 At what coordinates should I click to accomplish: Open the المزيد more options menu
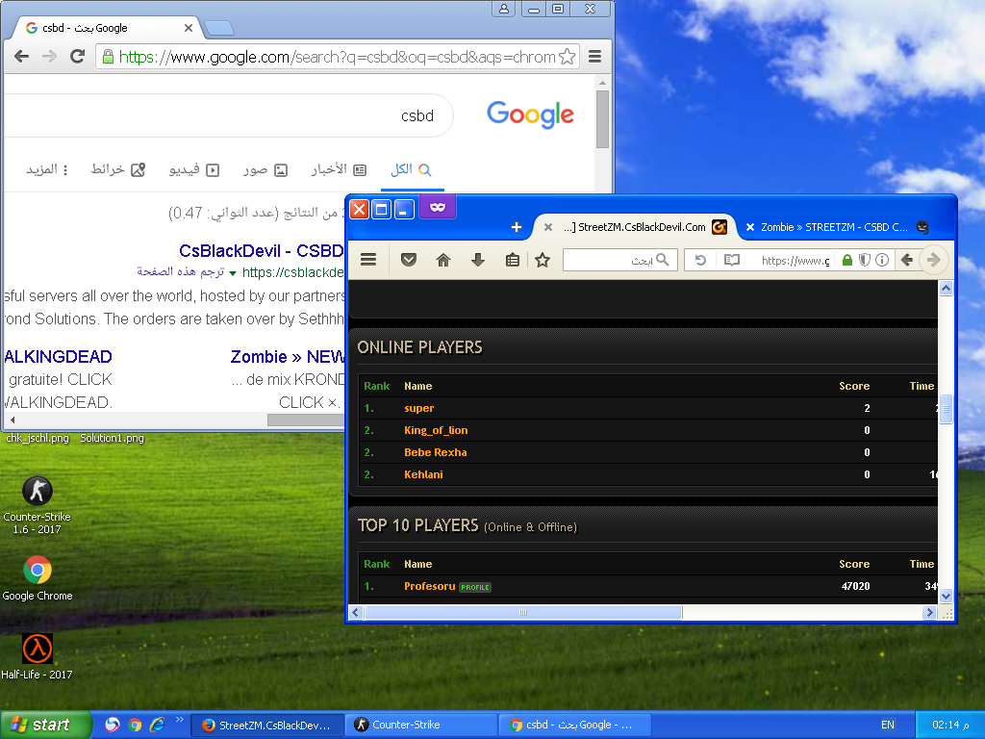point(47,169)
